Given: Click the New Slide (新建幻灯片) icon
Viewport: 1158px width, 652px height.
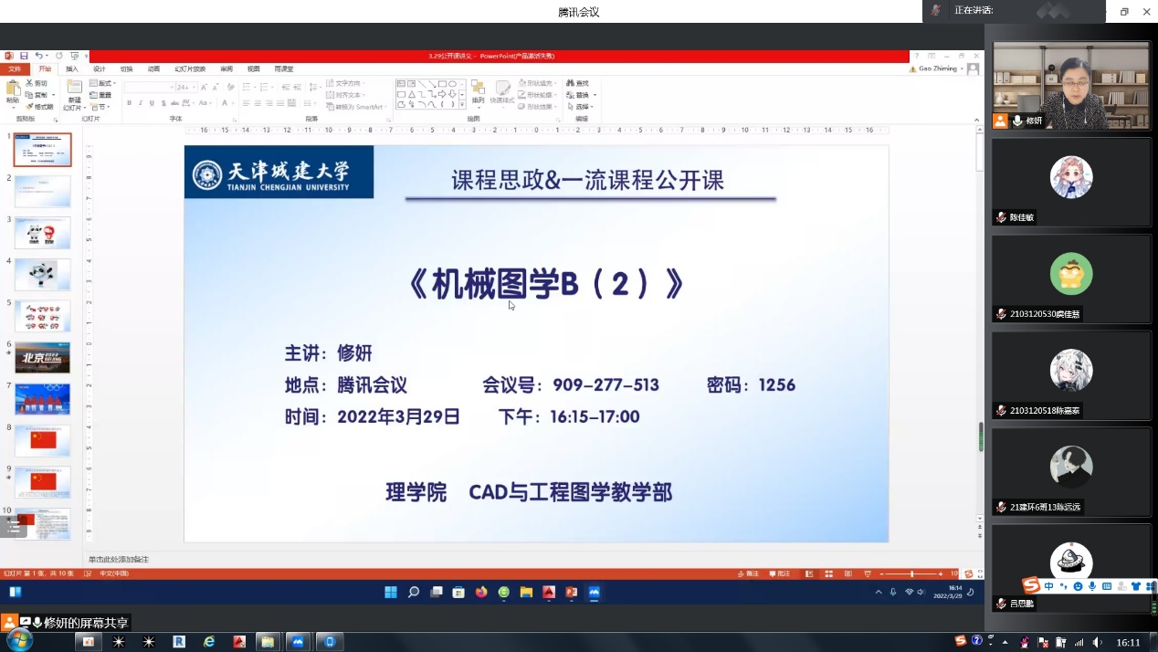Looking at the screenshot, I should pos(73,91).
